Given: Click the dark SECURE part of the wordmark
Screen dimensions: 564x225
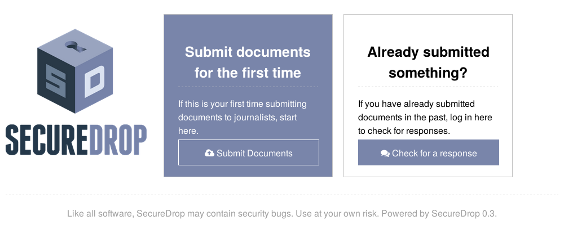Looking at the screenshot, I should [47, 140].
